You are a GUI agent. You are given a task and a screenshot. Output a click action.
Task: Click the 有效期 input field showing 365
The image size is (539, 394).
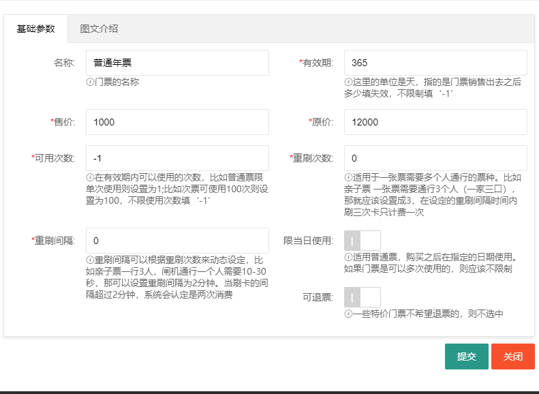pos(435,63)
